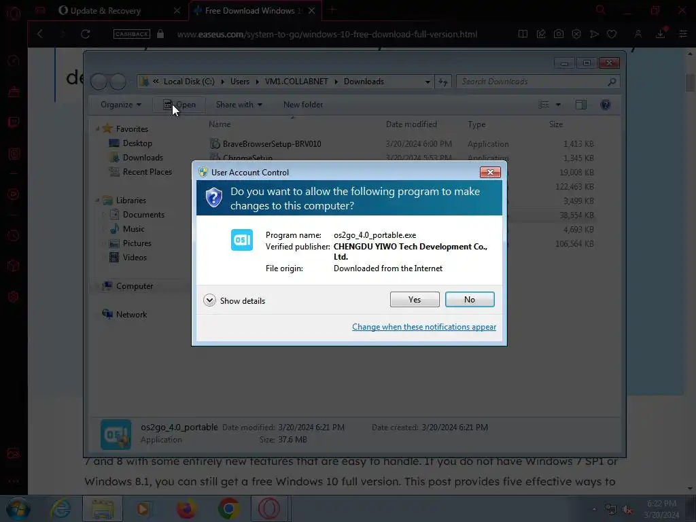Screen dimensions: 696x522
Task: Click the muted volume tray icon
Action: [627, 510]
